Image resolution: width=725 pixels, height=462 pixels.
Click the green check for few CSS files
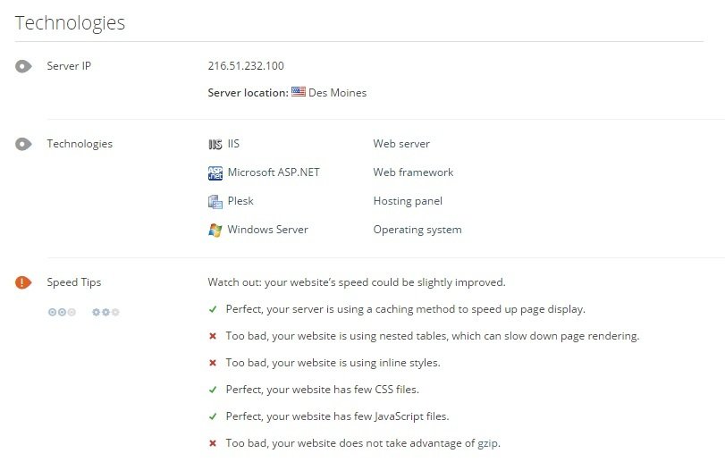click(x=213, y=390)
